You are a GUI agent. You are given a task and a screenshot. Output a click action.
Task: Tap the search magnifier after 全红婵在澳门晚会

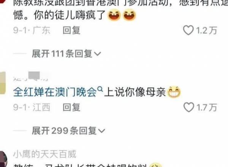[x=100, y=89]
